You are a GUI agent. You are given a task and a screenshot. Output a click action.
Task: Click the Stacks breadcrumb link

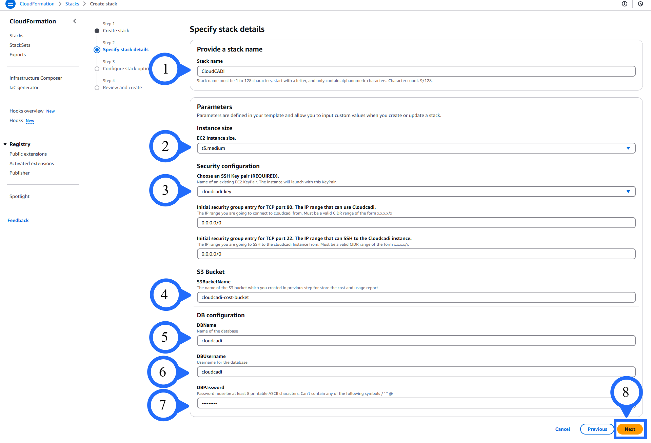72,4
